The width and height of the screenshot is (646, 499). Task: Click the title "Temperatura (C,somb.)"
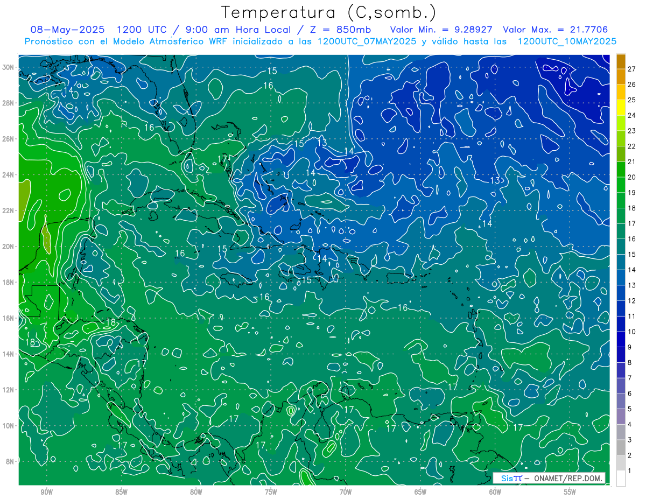329,12
